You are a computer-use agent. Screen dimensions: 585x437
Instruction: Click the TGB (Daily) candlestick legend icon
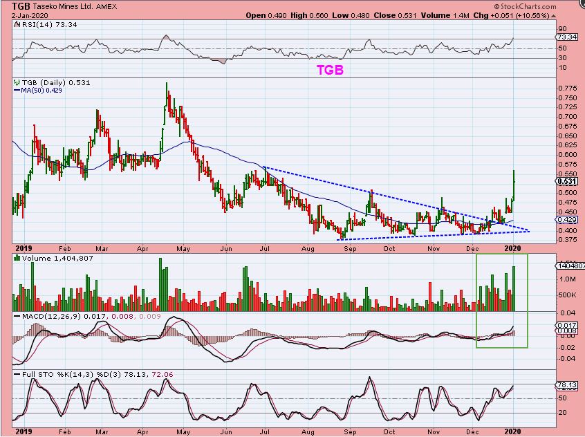click(17, 82)
